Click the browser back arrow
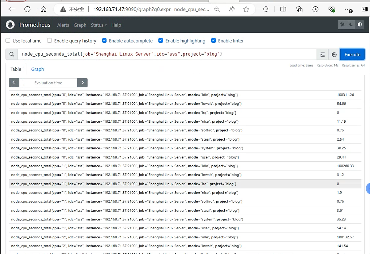Viewport: 370px width, 254px height. coord(11,9)
